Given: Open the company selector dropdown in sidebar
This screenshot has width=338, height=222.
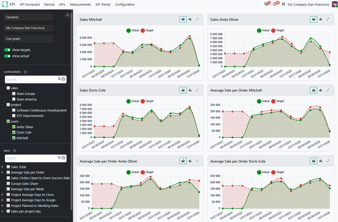Looking at the screenshot, I should click(x=28, y=28).
